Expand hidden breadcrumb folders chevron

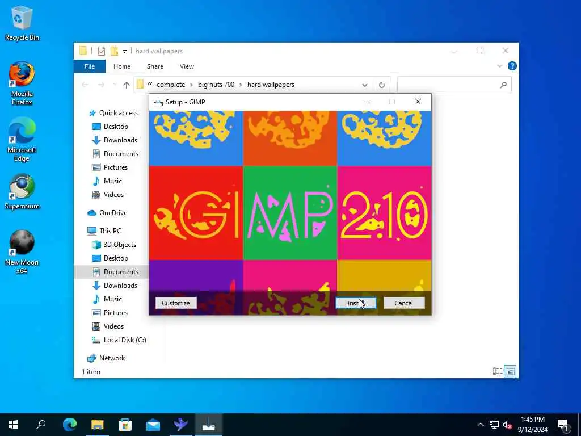coord(150,84)
